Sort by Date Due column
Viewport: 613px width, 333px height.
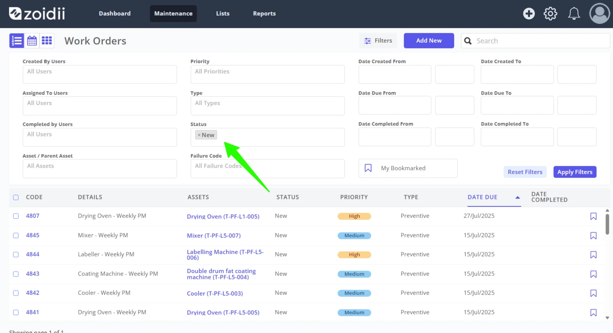coord(482,197)
